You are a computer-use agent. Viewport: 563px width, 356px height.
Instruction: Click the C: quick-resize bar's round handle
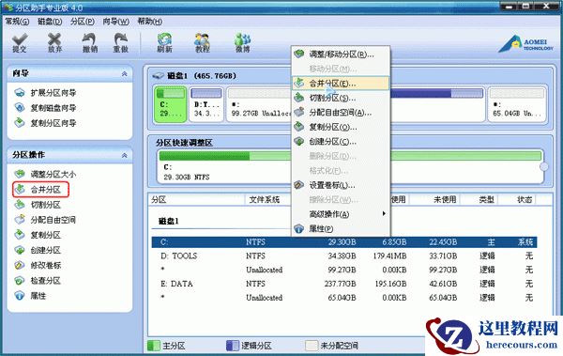544,166
